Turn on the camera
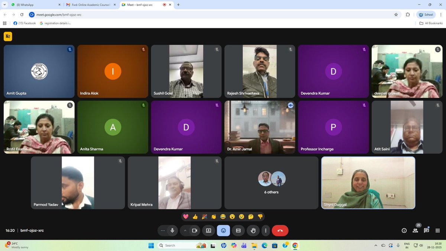 [x=194, y=231]
